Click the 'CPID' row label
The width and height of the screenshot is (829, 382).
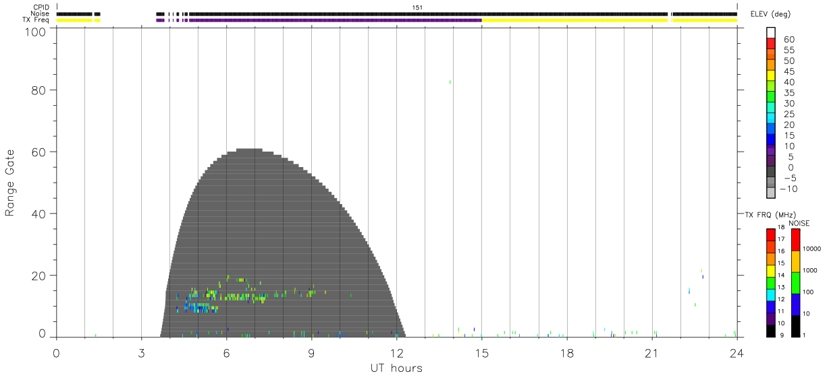42,7
